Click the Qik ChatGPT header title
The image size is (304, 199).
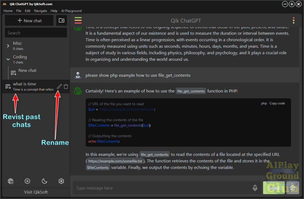pos(186,20)
